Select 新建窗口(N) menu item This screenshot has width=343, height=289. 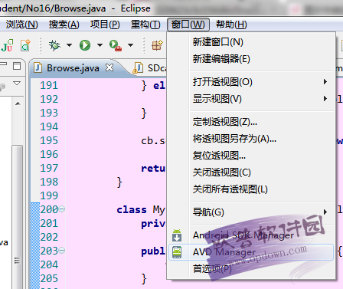click(251, 42)
